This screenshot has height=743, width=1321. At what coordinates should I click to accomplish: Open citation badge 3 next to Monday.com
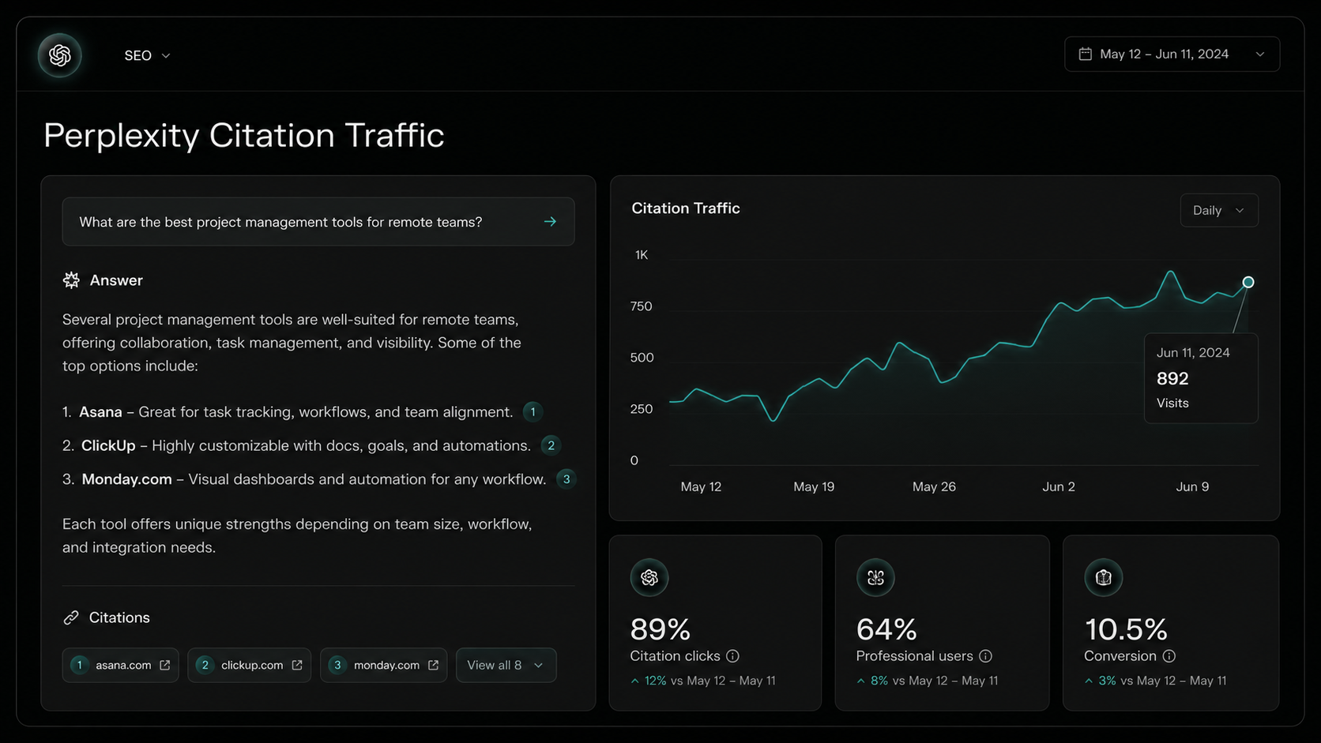(566, 479)
